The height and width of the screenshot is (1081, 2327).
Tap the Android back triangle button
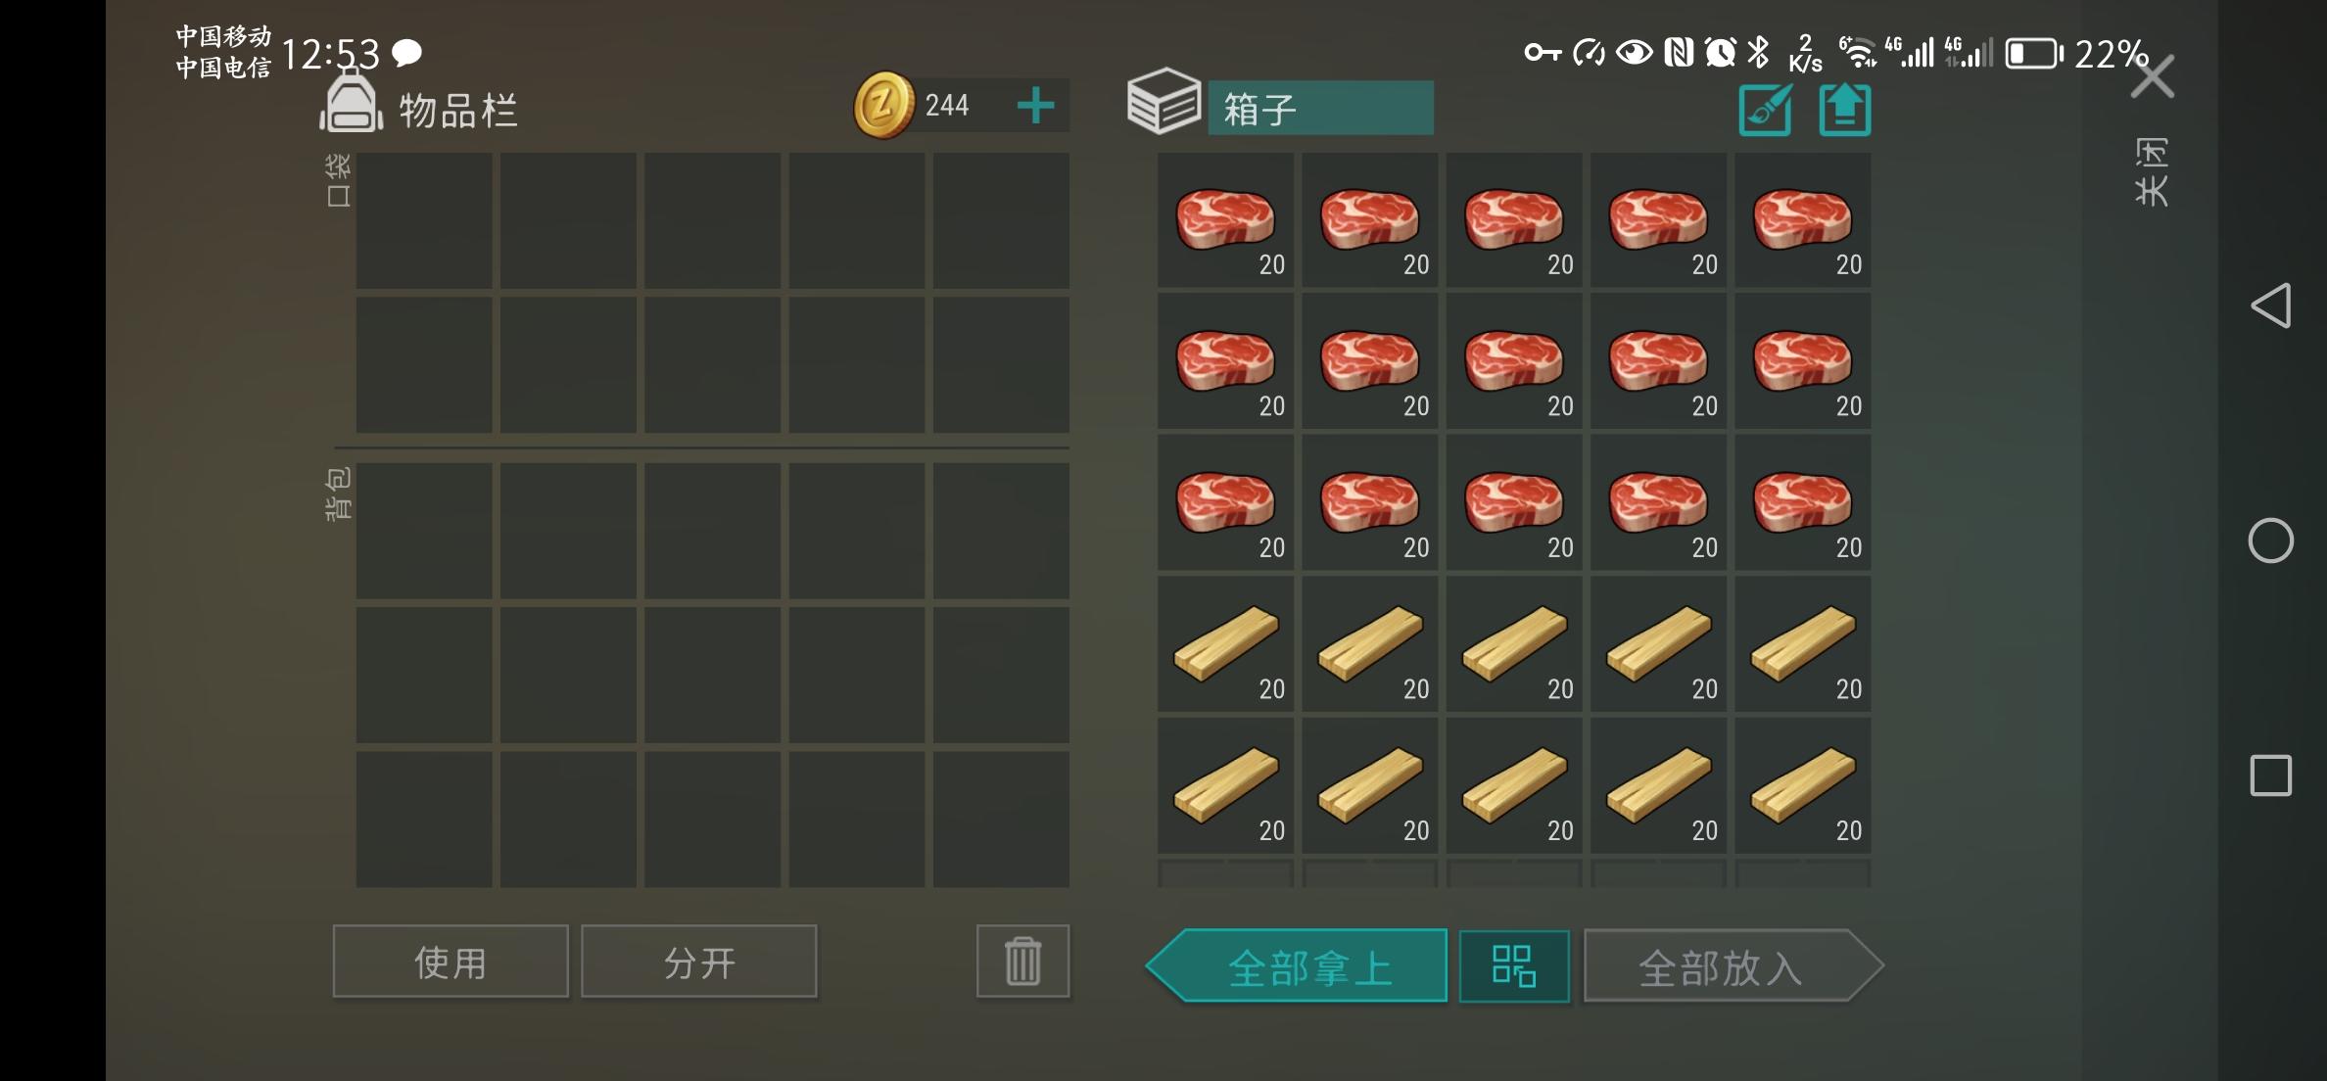[x=2271, y=305]
